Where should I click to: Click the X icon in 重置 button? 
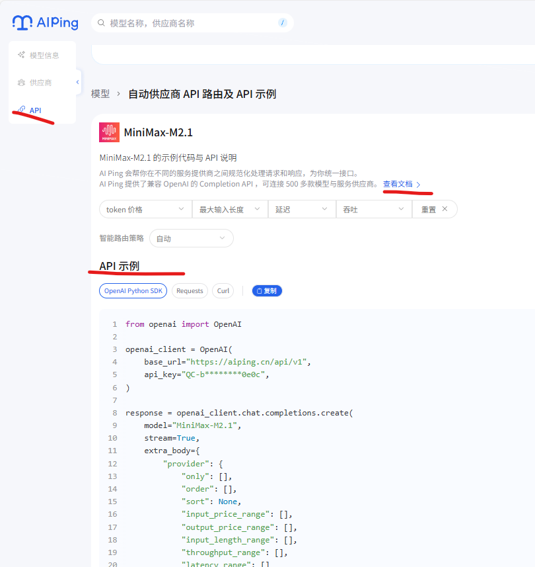(445, 209)
